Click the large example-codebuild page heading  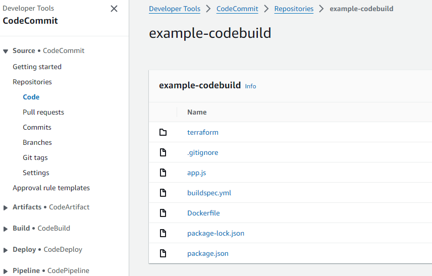[x=210, y=33]
